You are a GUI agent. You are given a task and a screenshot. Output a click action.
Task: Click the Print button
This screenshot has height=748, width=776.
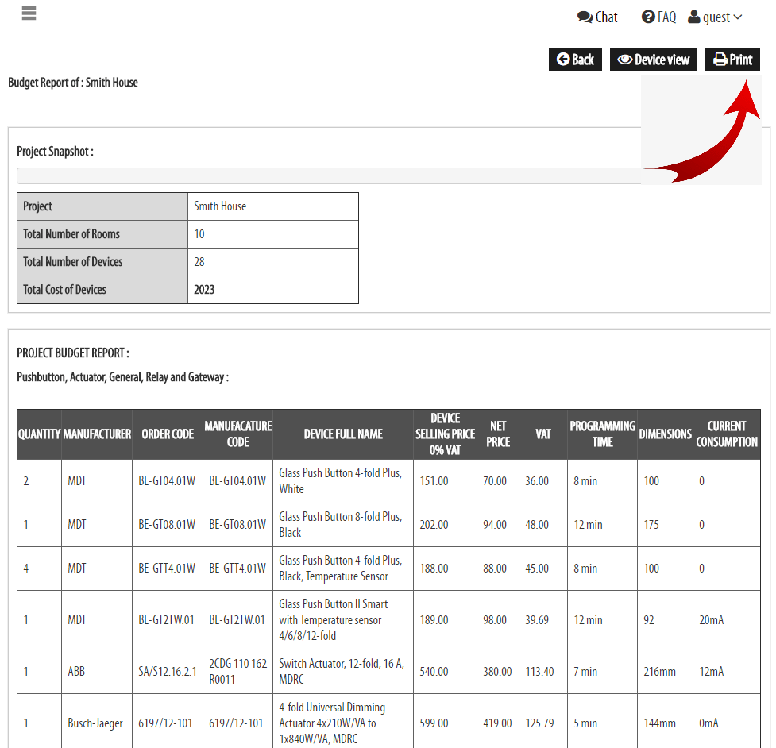[x=732, y=60]
